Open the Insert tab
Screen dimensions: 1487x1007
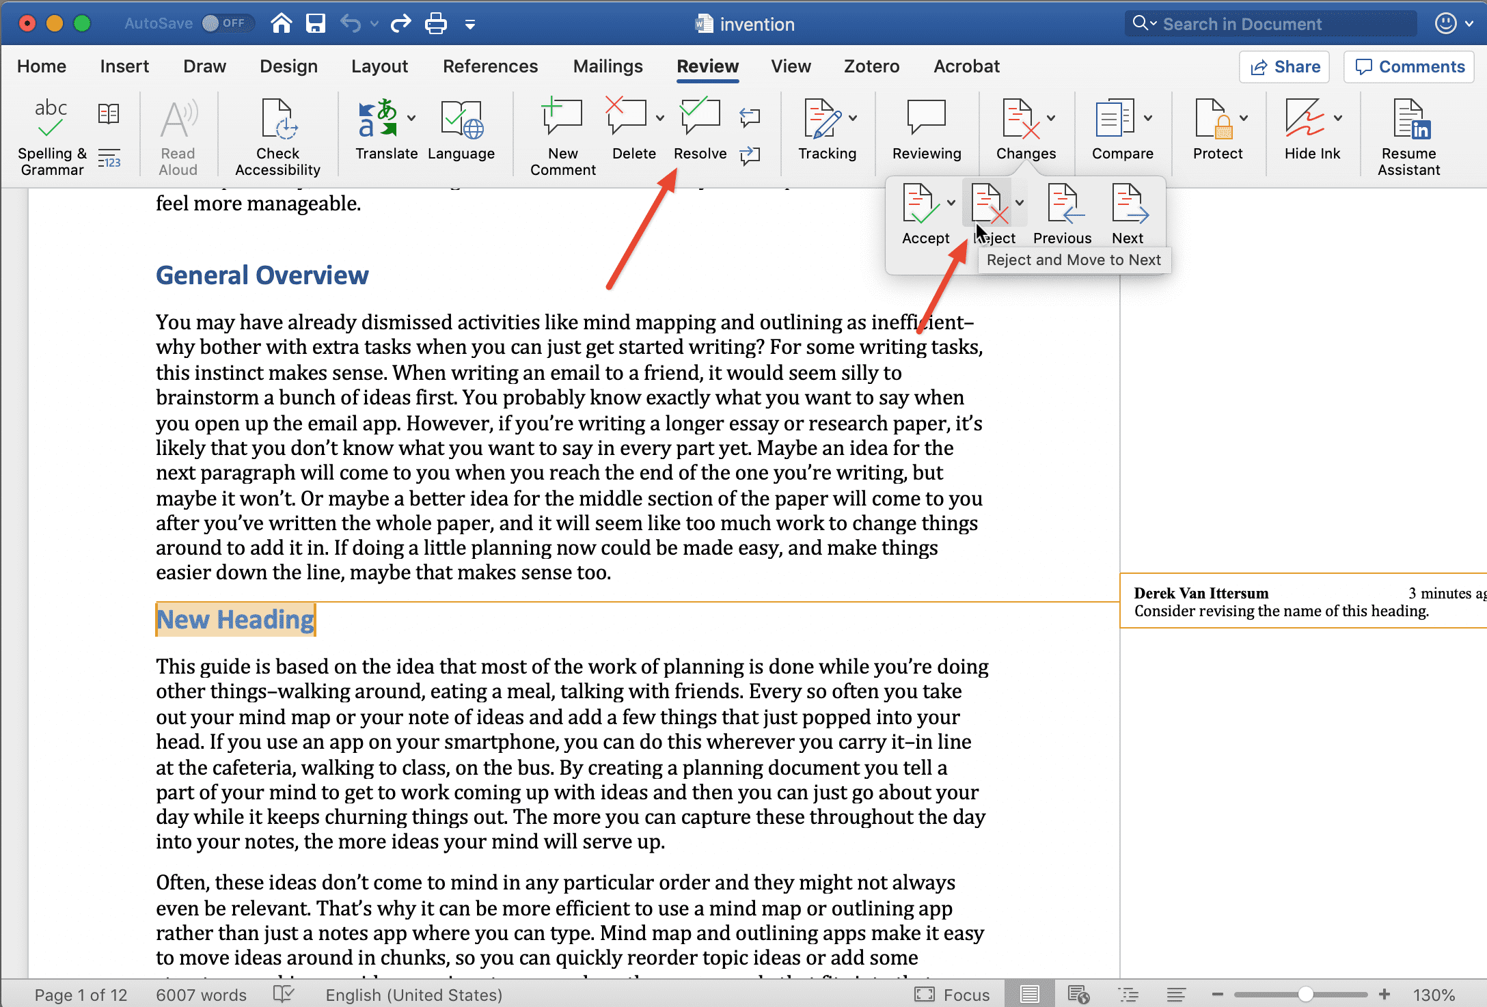(124, 66)
